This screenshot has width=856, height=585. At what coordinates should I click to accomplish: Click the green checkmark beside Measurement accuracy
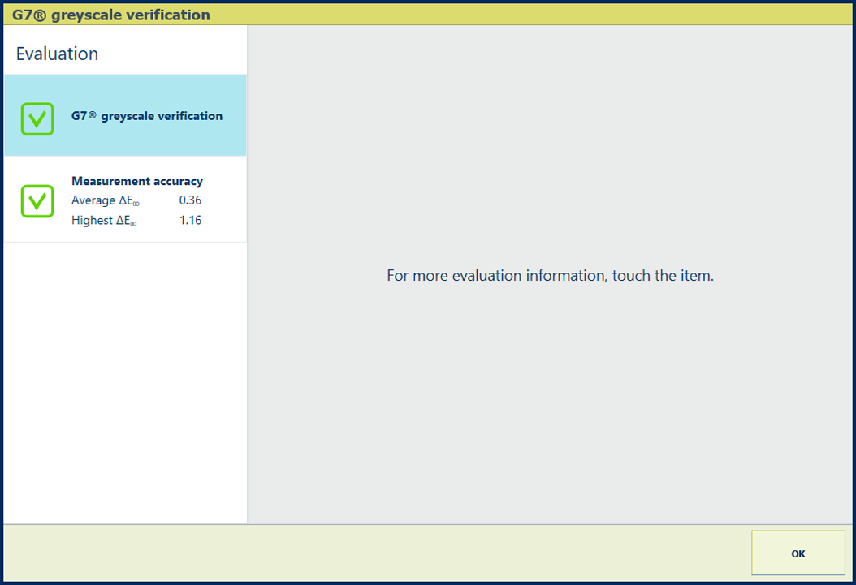coord(37,201)
